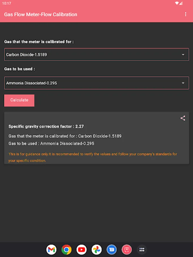
Task: Open the Ammonia Dissociated-0.295 combo box
Action: click(97, 83)
